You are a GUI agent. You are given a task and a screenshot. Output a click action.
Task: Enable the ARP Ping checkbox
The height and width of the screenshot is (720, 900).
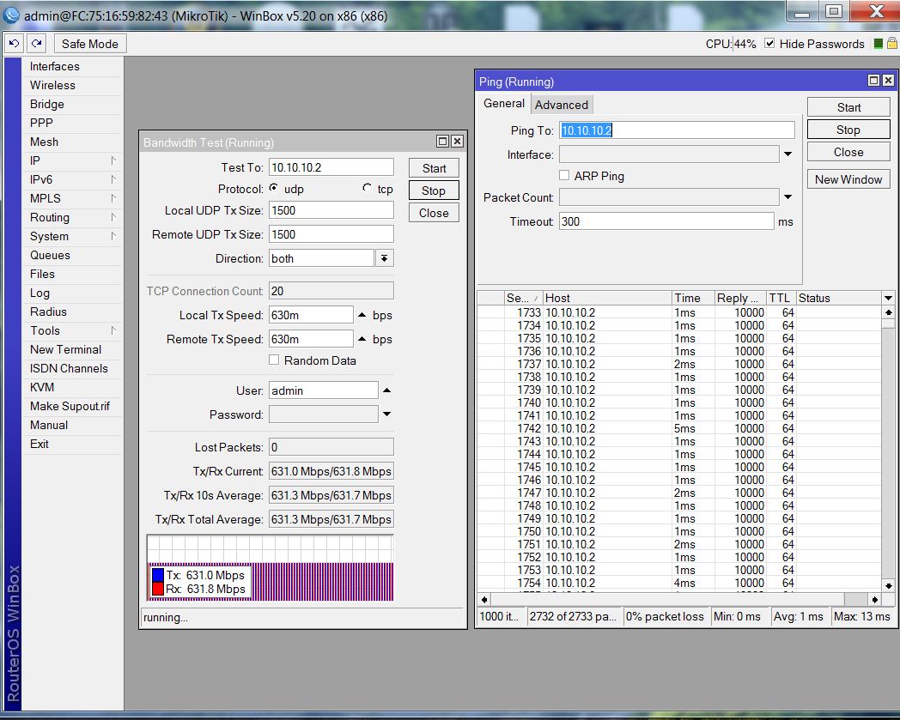click(x=564, y=176)
